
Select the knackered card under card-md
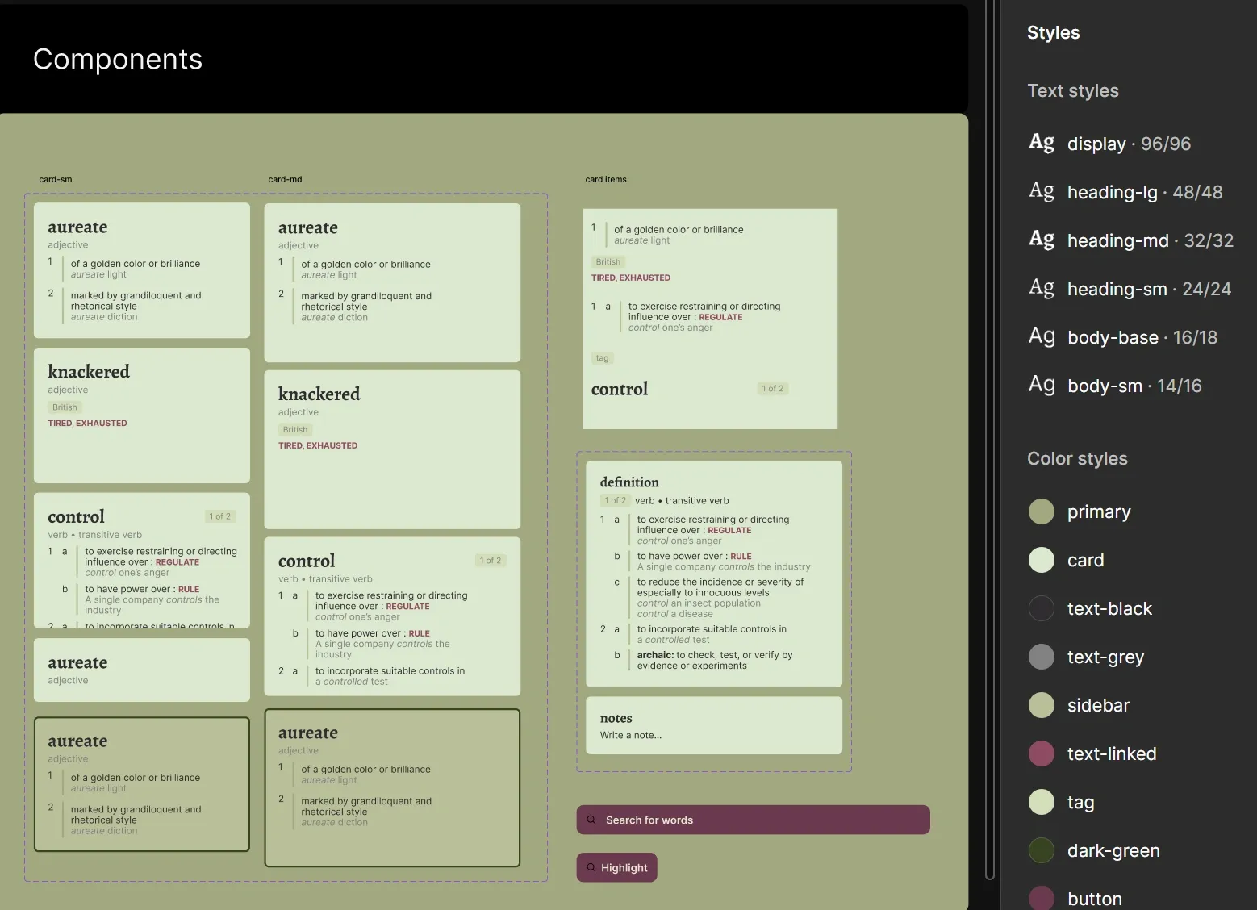[392, 449]
